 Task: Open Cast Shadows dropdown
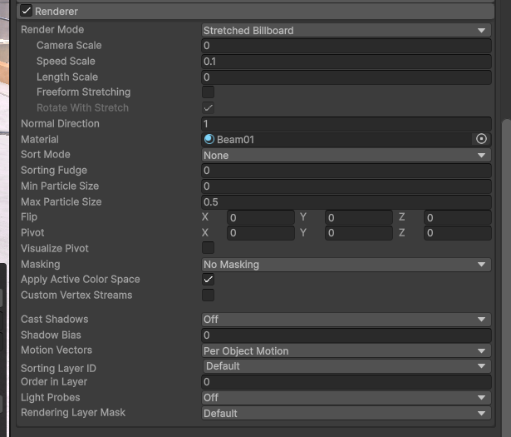(346, 320)
